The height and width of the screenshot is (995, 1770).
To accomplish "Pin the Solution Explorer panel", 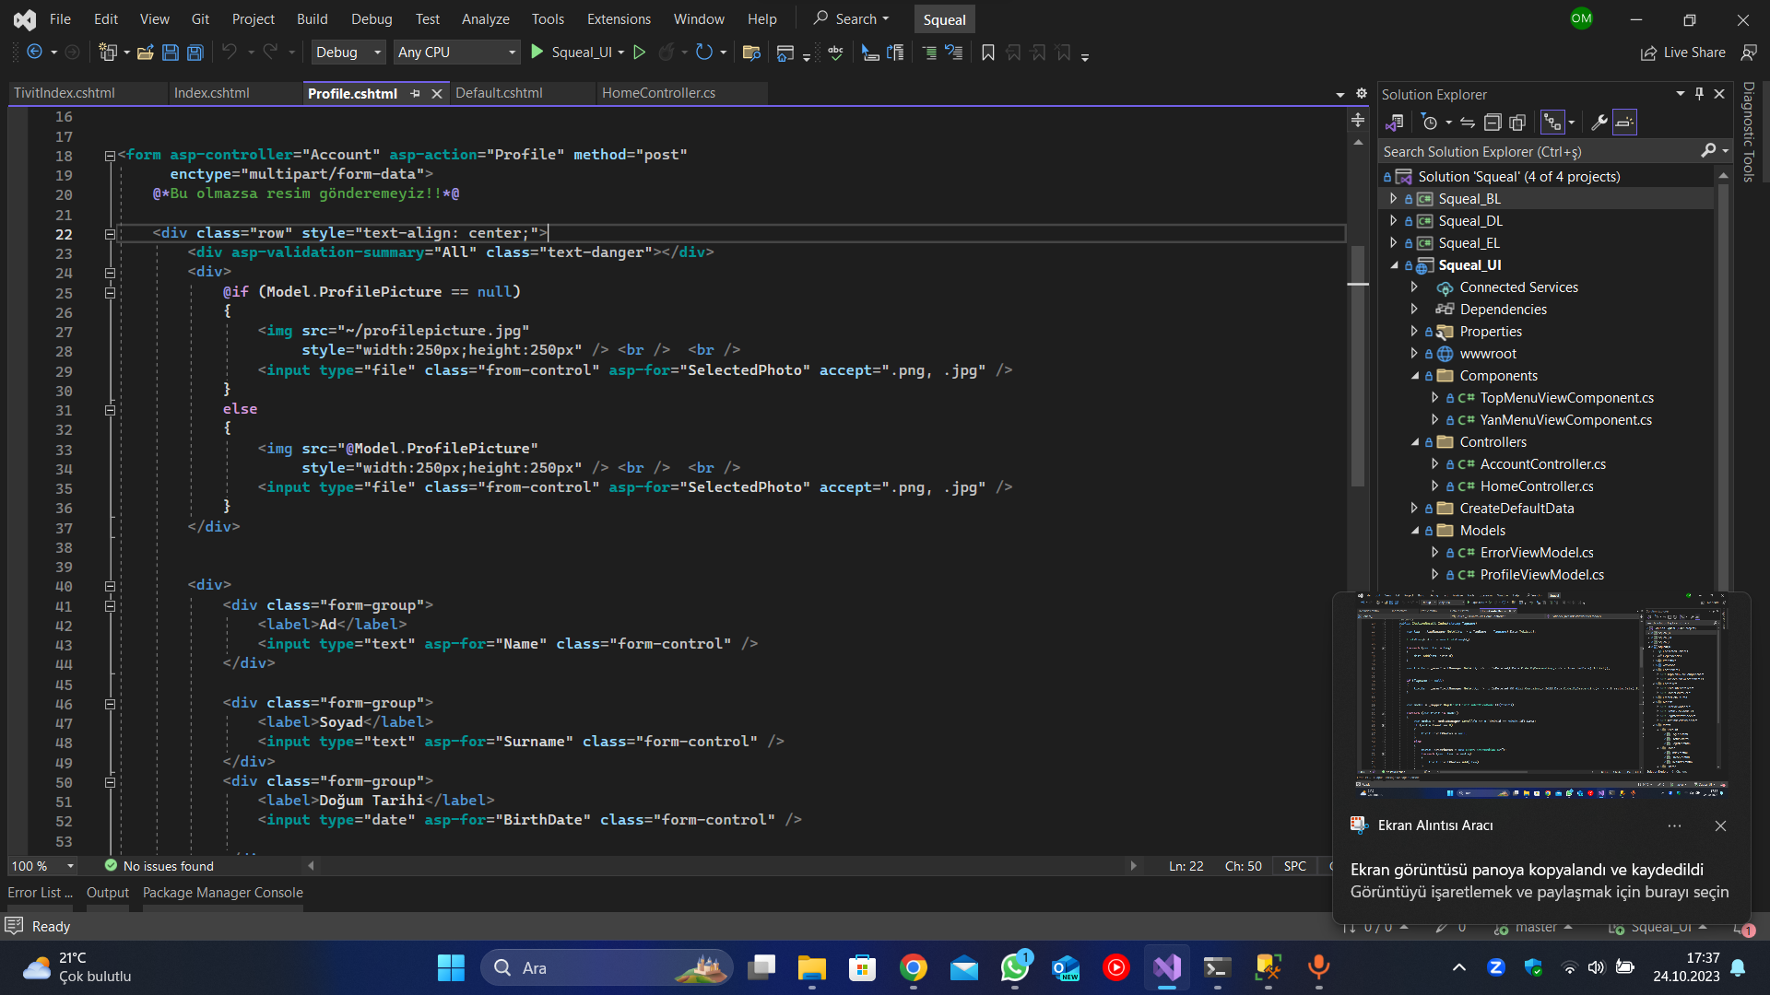I will coord(1699,93).
